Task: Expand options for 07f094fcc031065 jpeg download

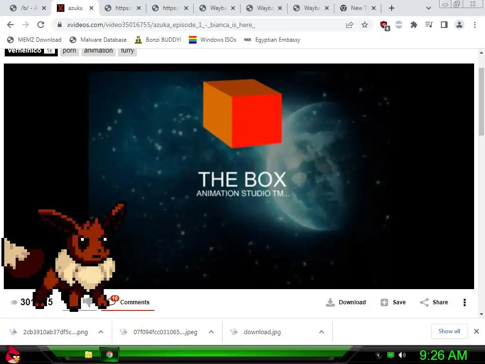Action: pos(211,332)
